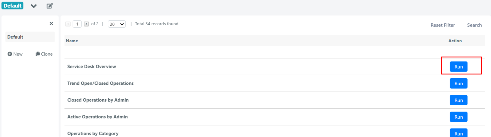491x137 pixels.
Task: Click the plus icon to create New
Action: coord(10,54)
